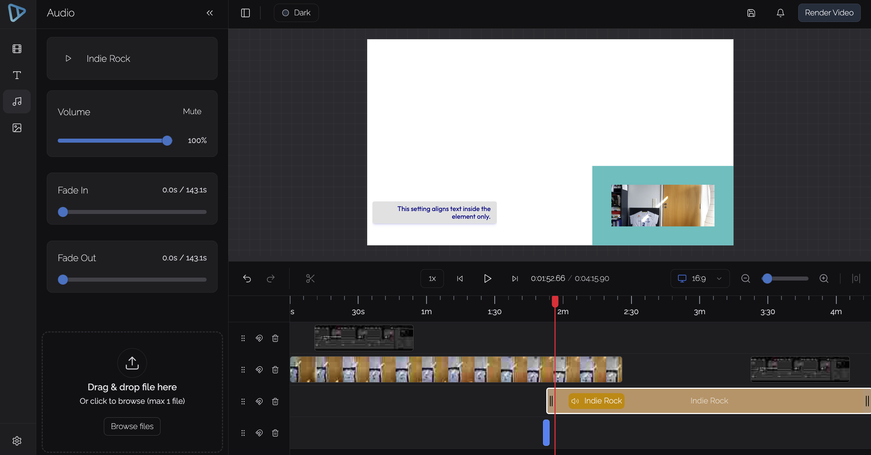Open the Text tool panel

tap(17, 75)
